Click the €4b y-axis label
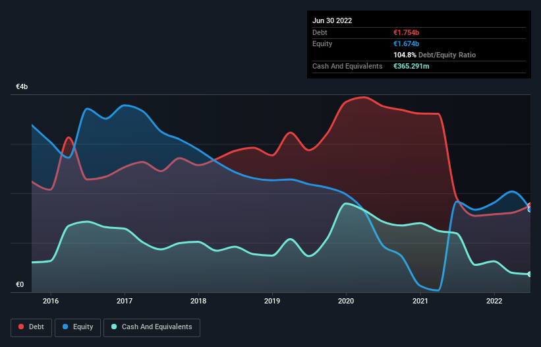 [22, 86]
